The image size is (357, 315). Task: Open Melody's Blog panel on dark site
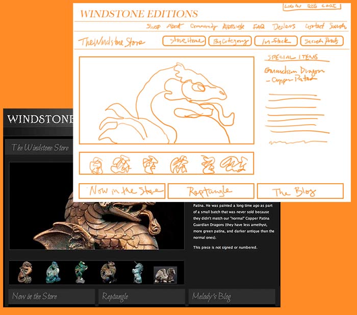pos(232,296)
